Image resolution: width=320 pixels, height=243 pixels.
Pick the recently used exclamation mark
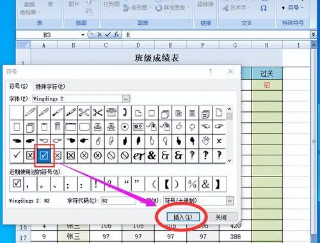[x=98, y=184]
